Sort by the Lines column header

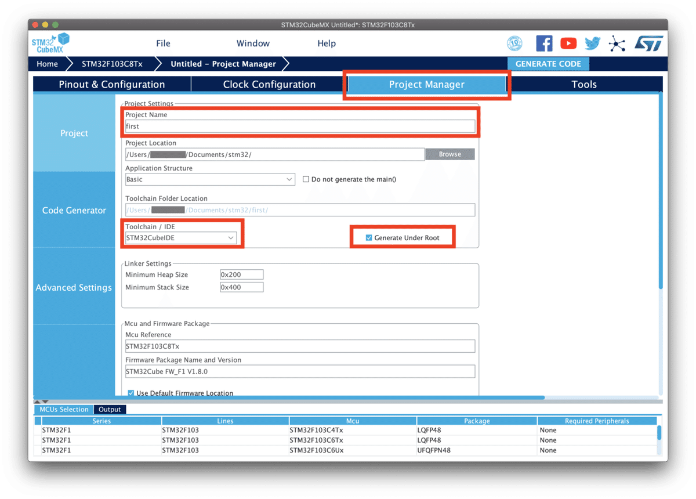click(x=225, y=421)
